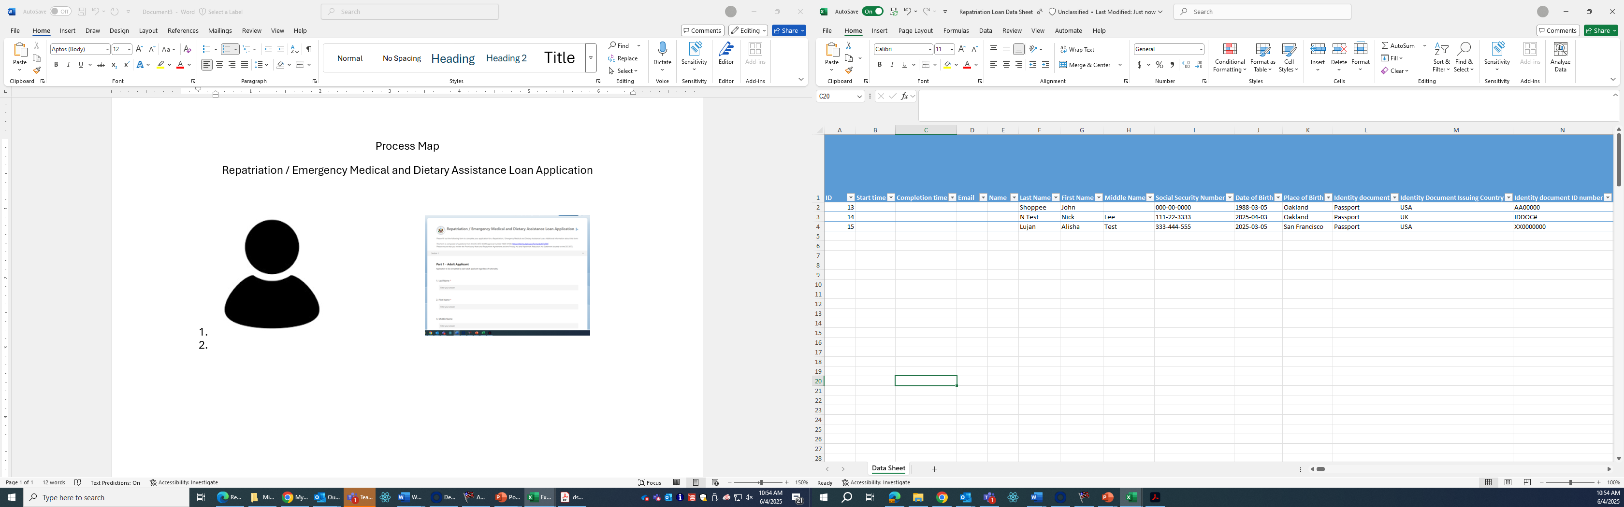The width and height of the screenshot is (1624, 507).
Task: Switch to Formulas tab in Excel
Action: (956, 31)
